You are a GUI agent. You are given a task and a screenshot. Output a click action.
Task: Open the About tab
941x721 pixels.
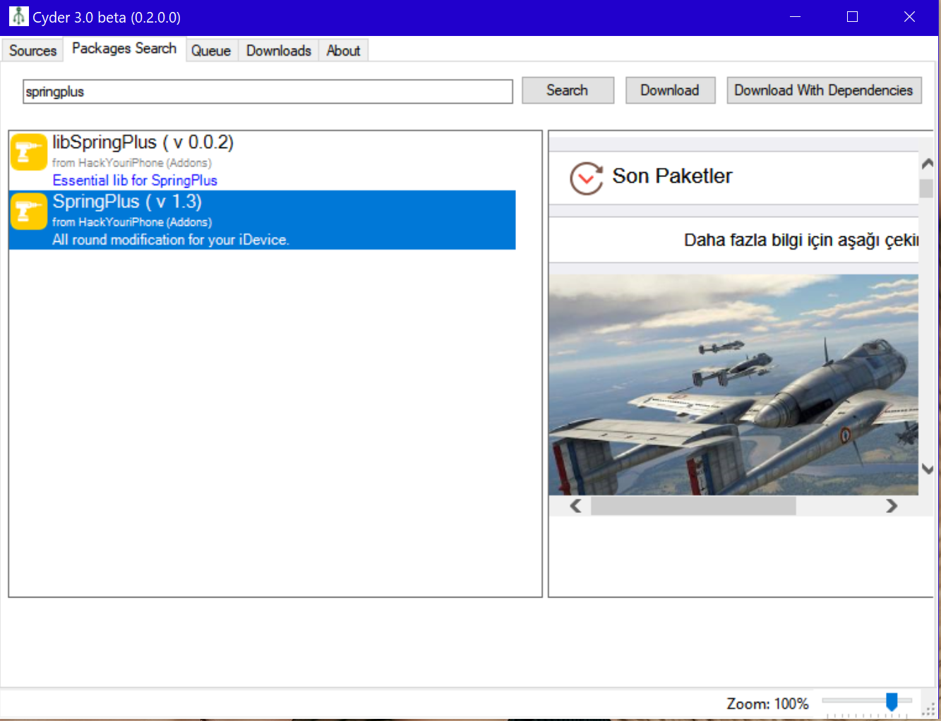tap(343, 51)
